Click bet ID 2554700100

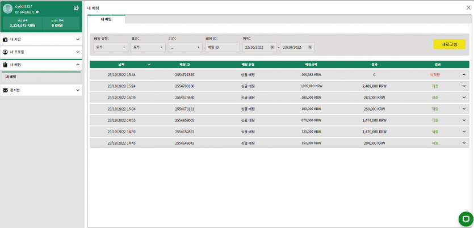point(184,86)
